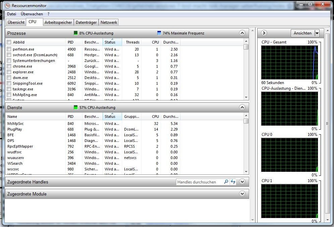Click into the Handles durchsuchen search field
The image size is (334, 227).
pos(199,182)
